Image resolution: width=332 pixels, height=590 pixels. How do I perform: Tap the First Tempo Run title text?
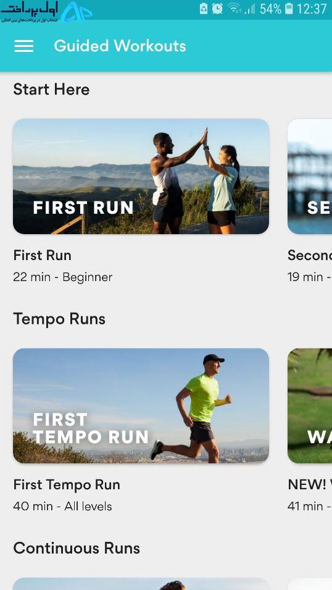(67, 484)
